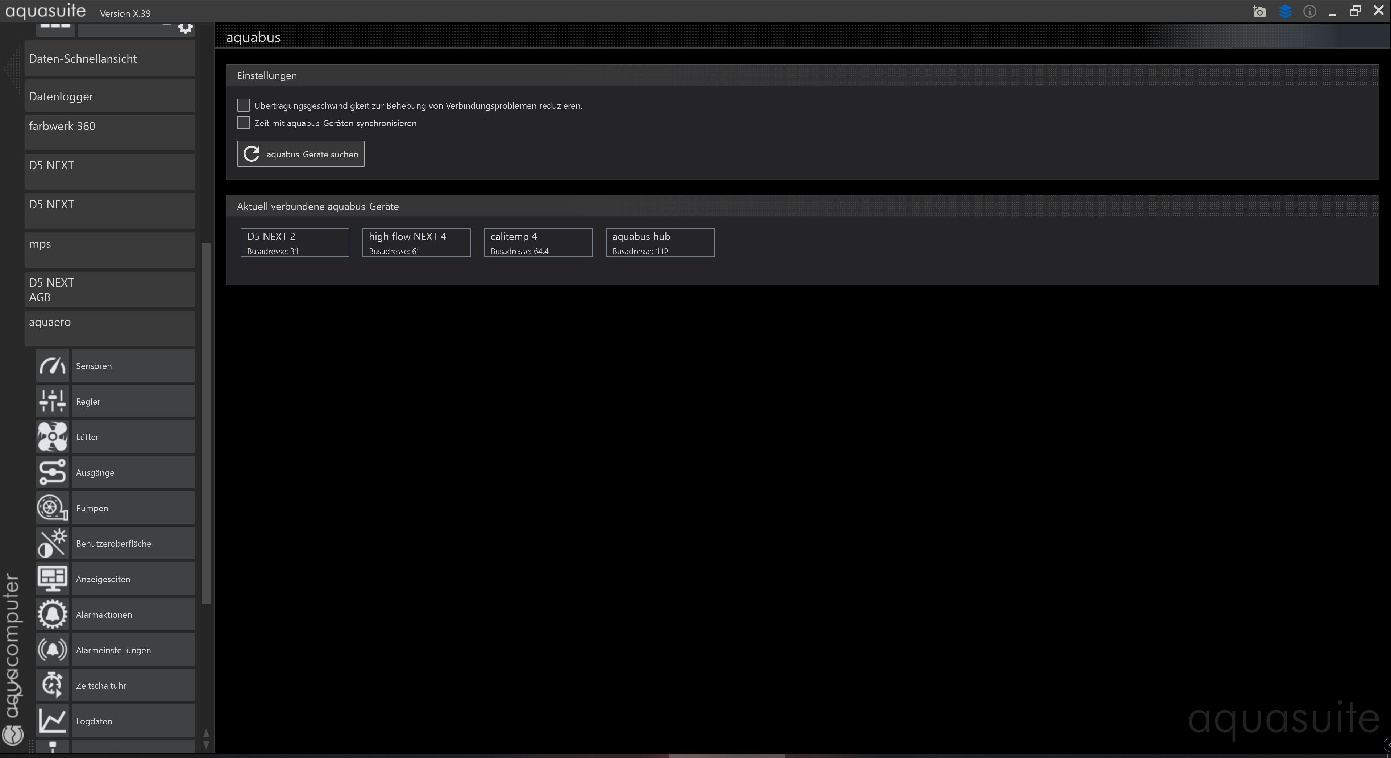The width and height of the screenshot is (1391, 758).
Task: Open the Sensoren page label
Action: 133,366
